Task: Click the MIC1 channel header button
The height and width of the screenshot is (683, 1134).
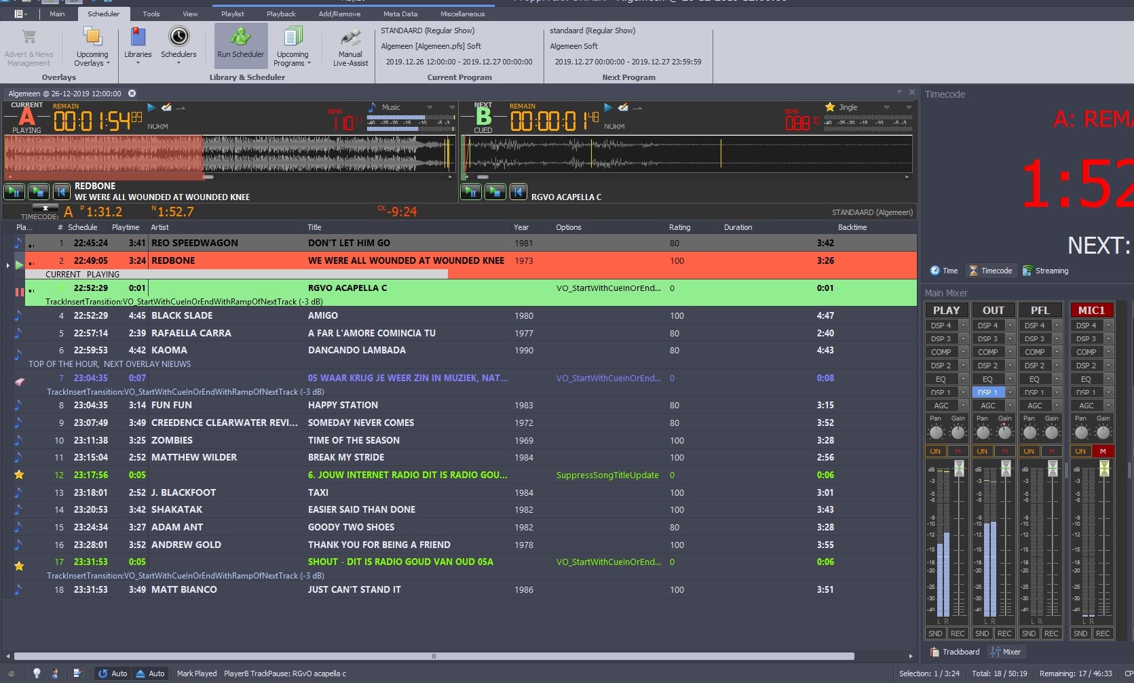Action: click(x=1091, y=310)
